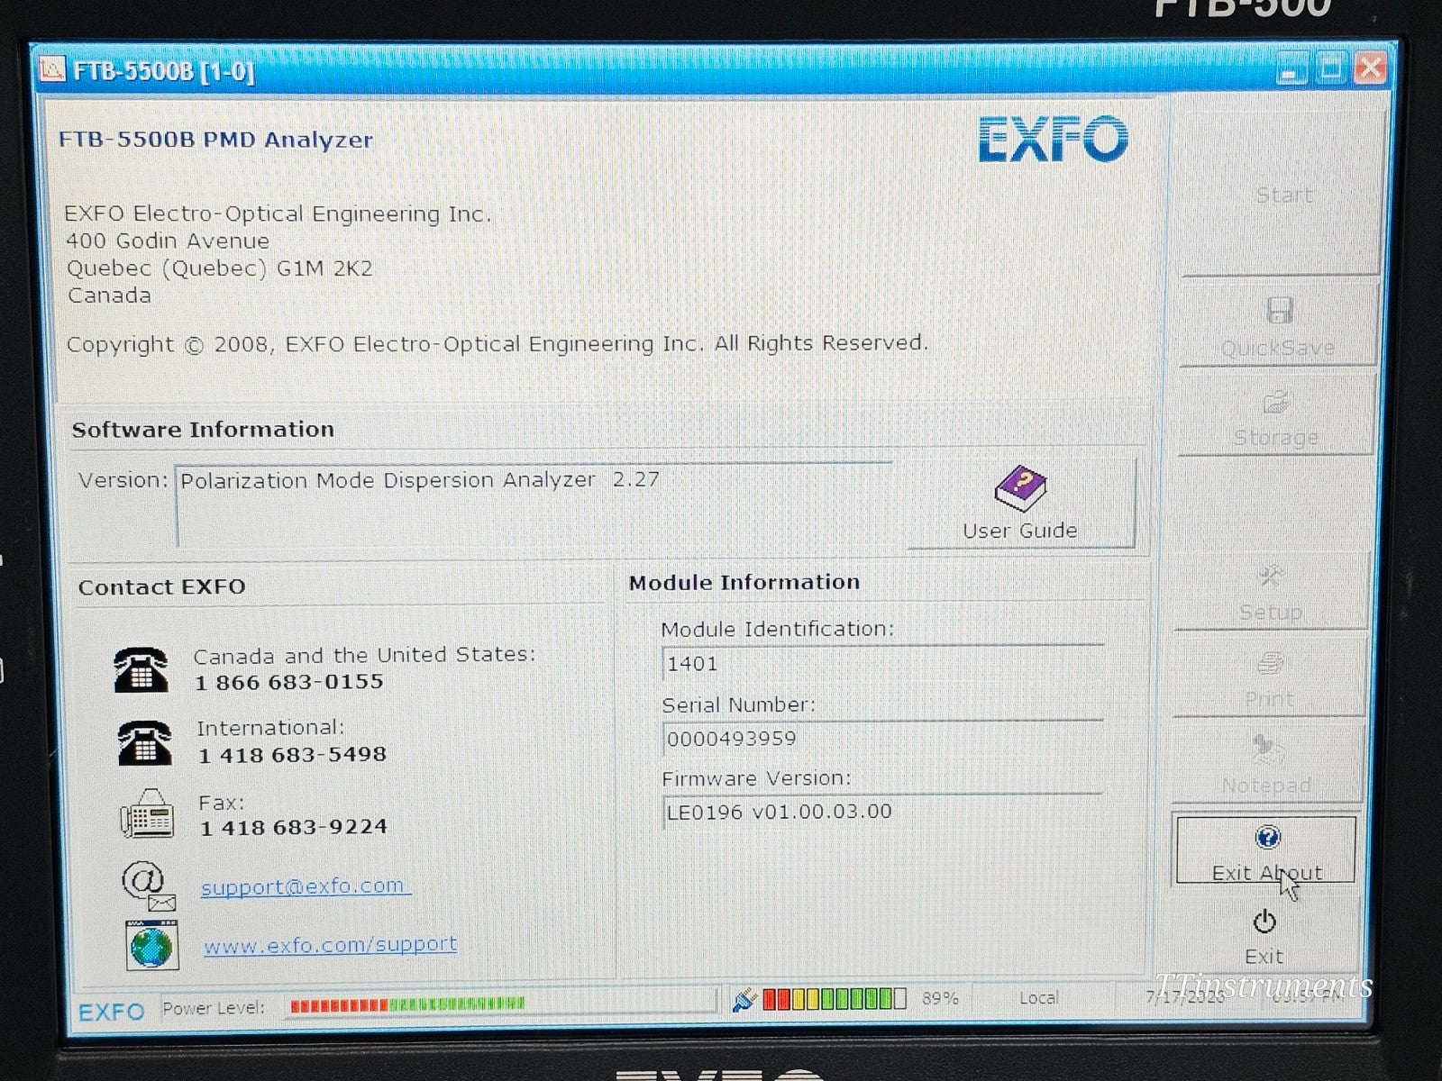Click the EXFO label in the status bar
The image size is (1442, 1081).
[111, 1012]
